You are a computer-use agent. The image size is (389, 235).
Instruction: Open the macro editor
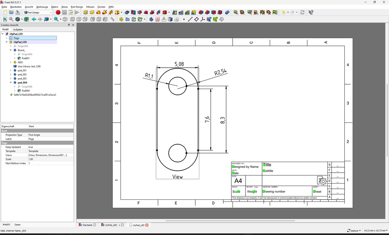[71, 13]
